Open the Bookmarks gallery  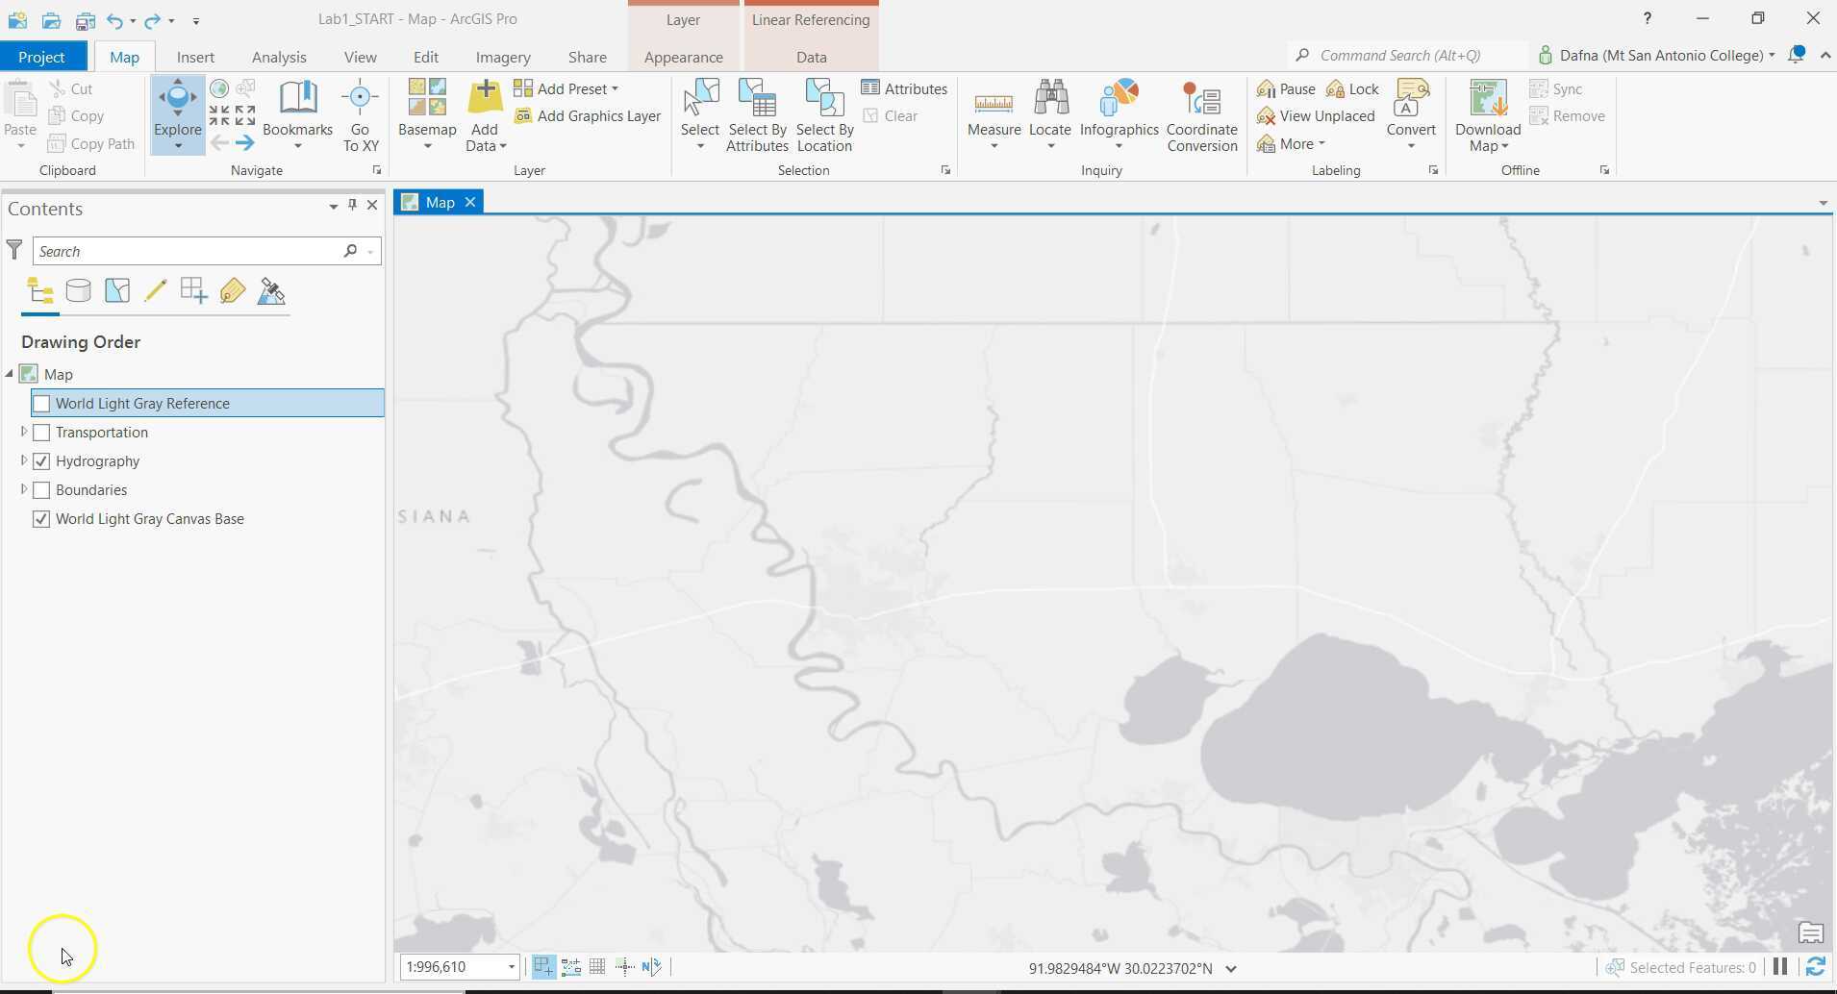point(298,113)
